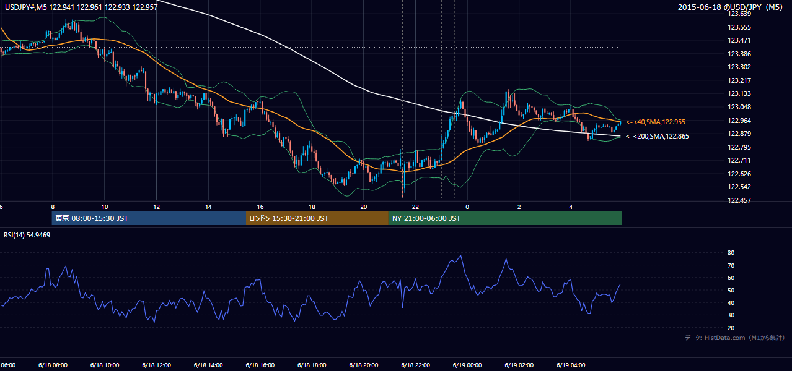This screenshot has height=371, width=792.
Task: Click hour label 22 under price chart
Action: click(x=415, y=207)
